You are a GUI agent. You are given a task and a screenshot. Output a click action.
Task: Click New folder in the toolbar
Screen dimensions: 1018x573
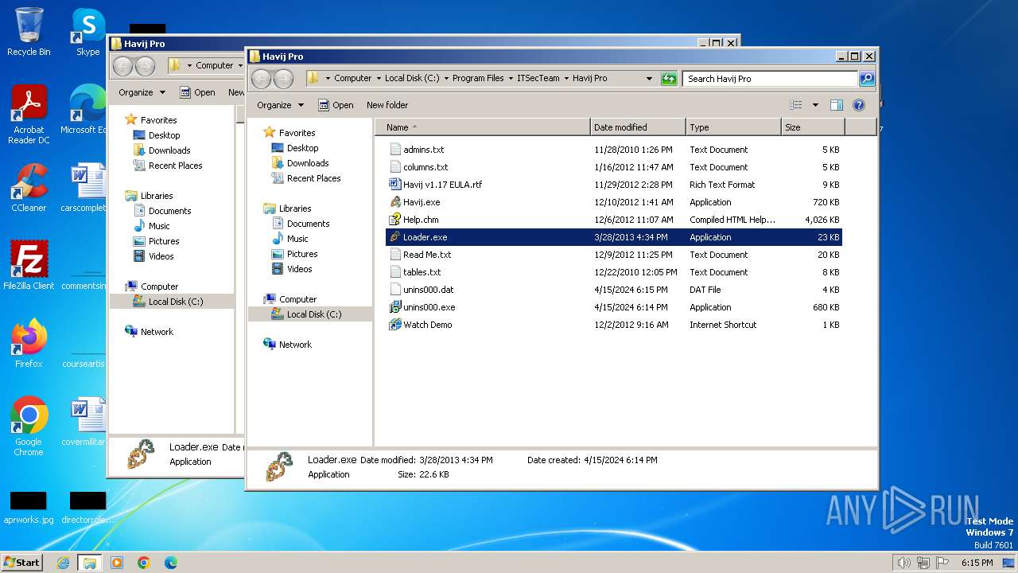click(387, 105)
